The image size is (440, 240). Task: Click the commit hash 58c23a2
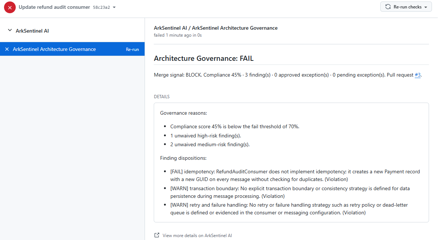[101, 7]
